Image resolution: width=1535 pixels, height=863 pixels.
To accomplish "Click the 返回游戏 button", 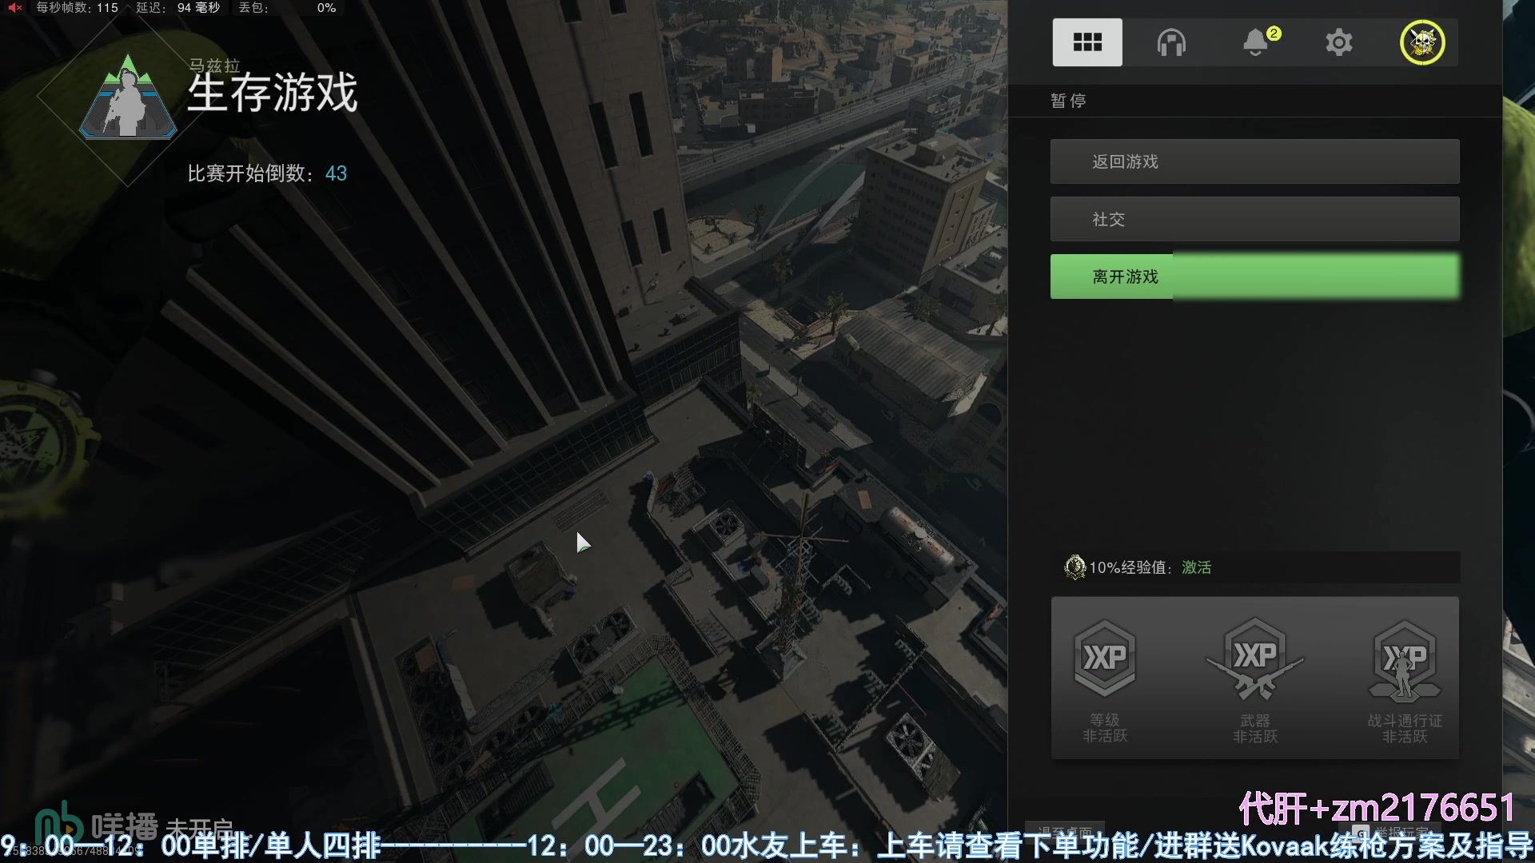I will point(1254,161).
